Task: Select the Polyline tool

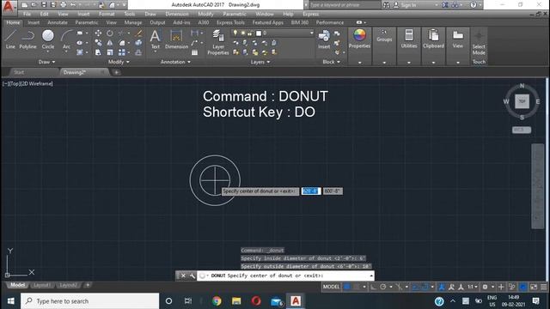Action: [27, 39]
